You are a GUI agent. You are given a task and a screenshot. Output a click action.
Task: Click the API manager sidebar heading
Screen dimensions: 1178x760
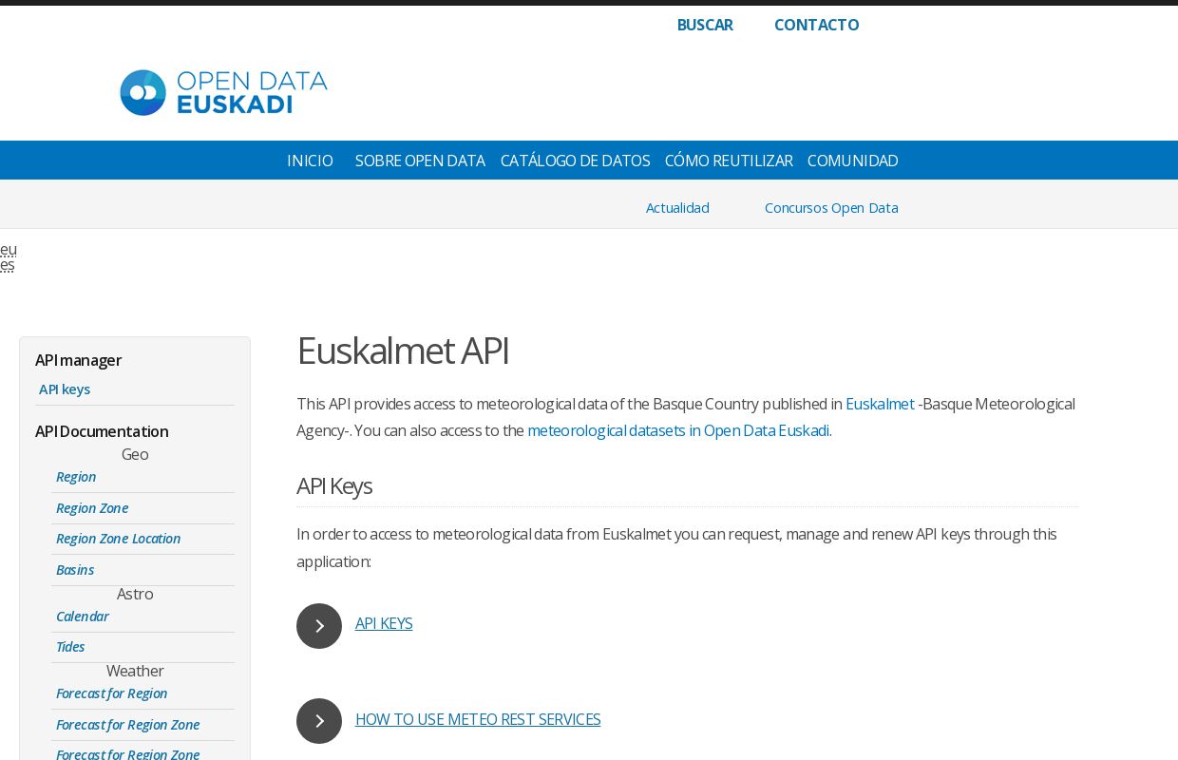pyautogui.click(x=79, y=360)
